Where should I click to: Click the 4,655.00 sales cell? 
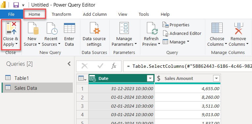point(187,88)
